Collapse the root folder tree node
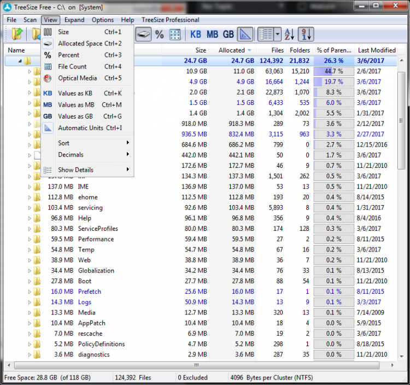The width and height of the screenshot is (410, 385). coord(20,61)
